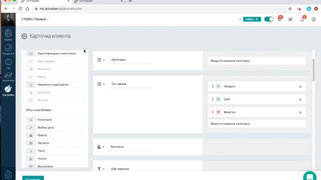Image resolution: width=321 pixels, height=180 pixels.
Task: Open blue color picker for Сайт
Action: coord(218,99)
